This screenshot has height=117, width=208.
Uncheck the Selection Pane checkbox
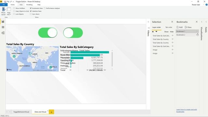pyautogui.click(x=31, y=11)
